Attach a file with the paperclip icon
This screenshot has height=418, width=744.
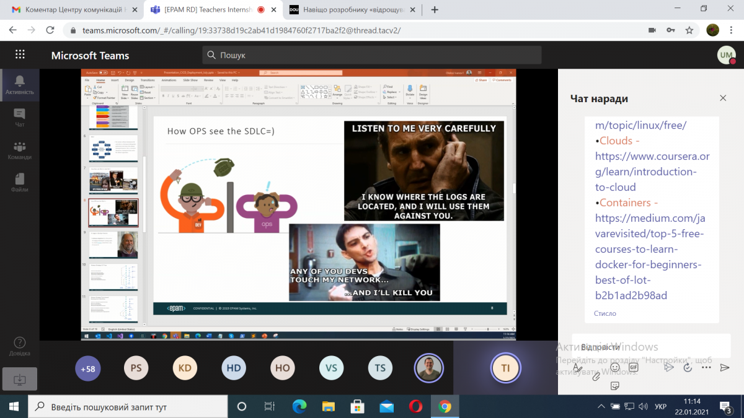coord(596,375)
